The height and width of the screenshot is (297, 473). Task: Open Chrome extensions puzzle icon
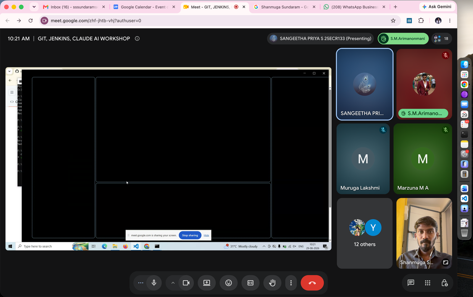pos(421,21)
